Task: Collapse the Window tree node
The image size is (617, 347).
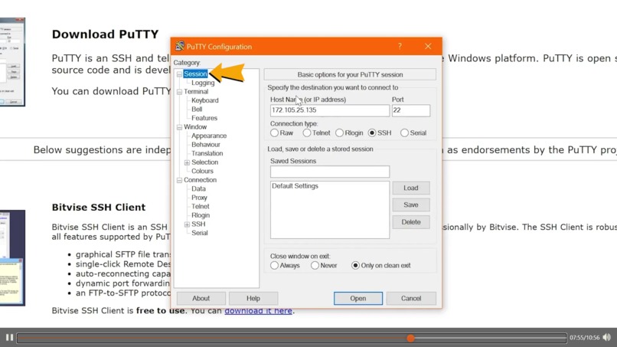Action: point(179,127)
